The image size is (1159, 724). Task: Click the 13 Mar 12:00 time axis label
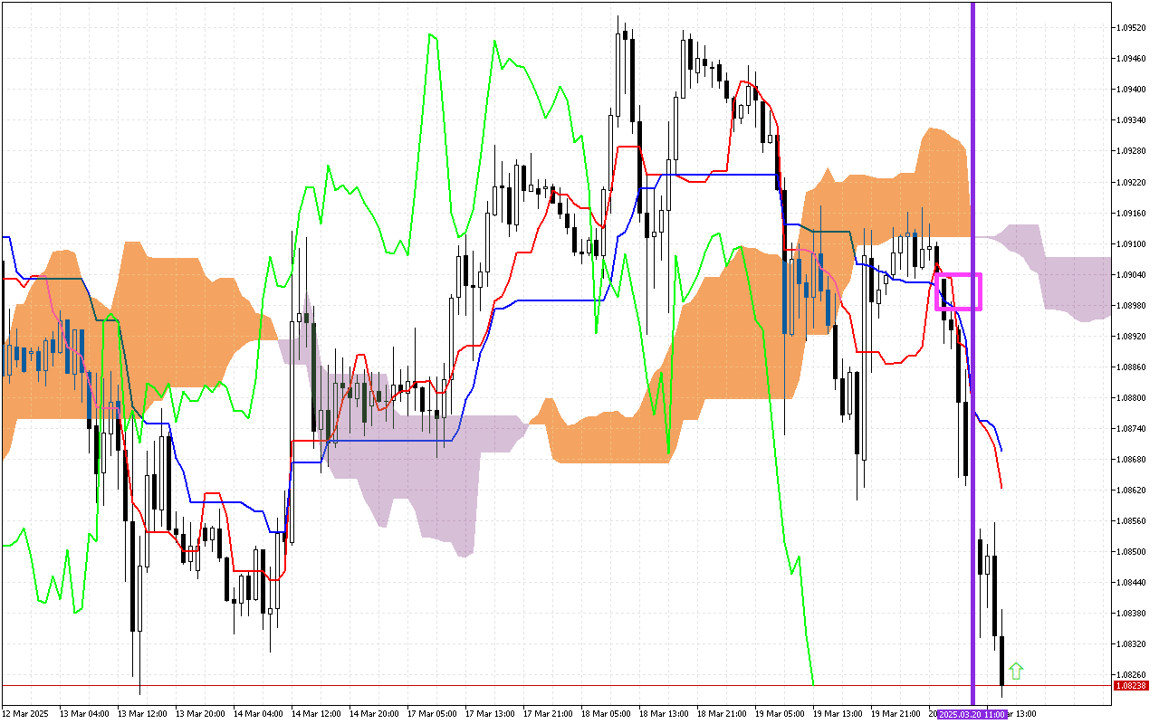pos(141,714)
